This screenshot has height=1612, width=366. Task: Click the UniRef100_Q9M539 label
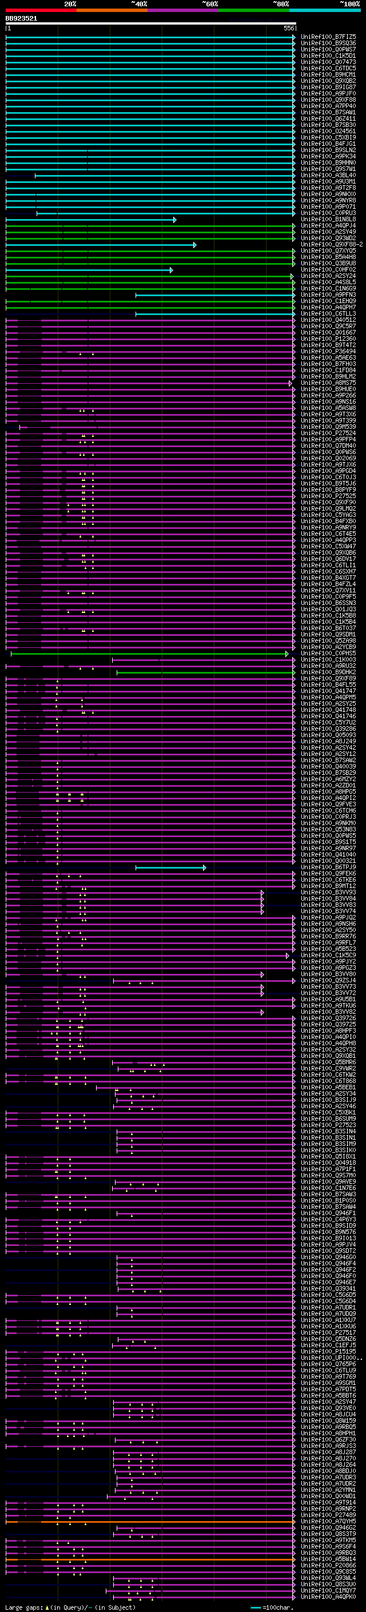[x=328, y=427]
